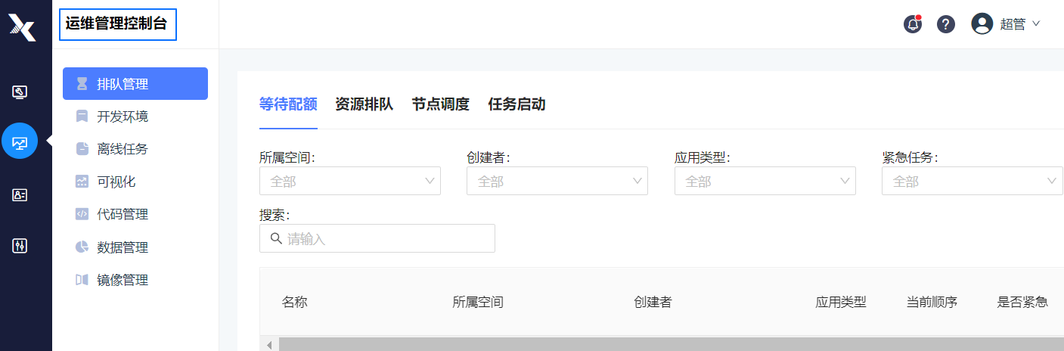Screen dimensions: 1064x351
Task: Click the 搜索 input field
Action: click(377, 238)
